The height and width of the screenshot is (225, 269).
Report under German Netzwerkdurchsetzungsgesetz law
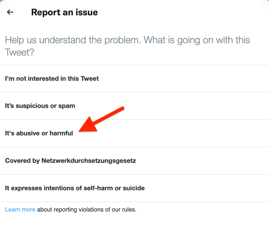pos(70,160)
